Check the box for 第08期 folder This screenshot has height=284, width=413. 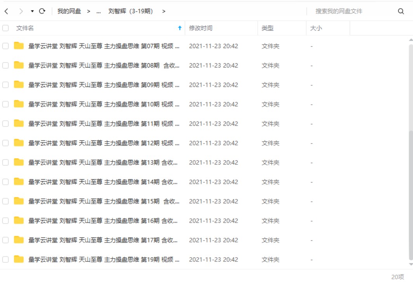coord(5,66)
